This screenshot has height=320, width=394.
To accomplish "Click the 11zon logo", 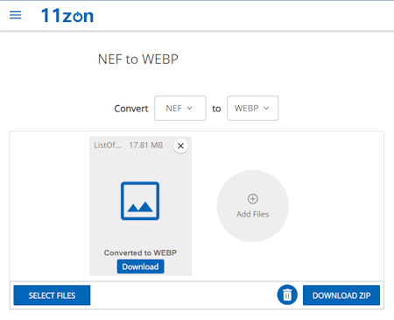I will click(67, 16).
